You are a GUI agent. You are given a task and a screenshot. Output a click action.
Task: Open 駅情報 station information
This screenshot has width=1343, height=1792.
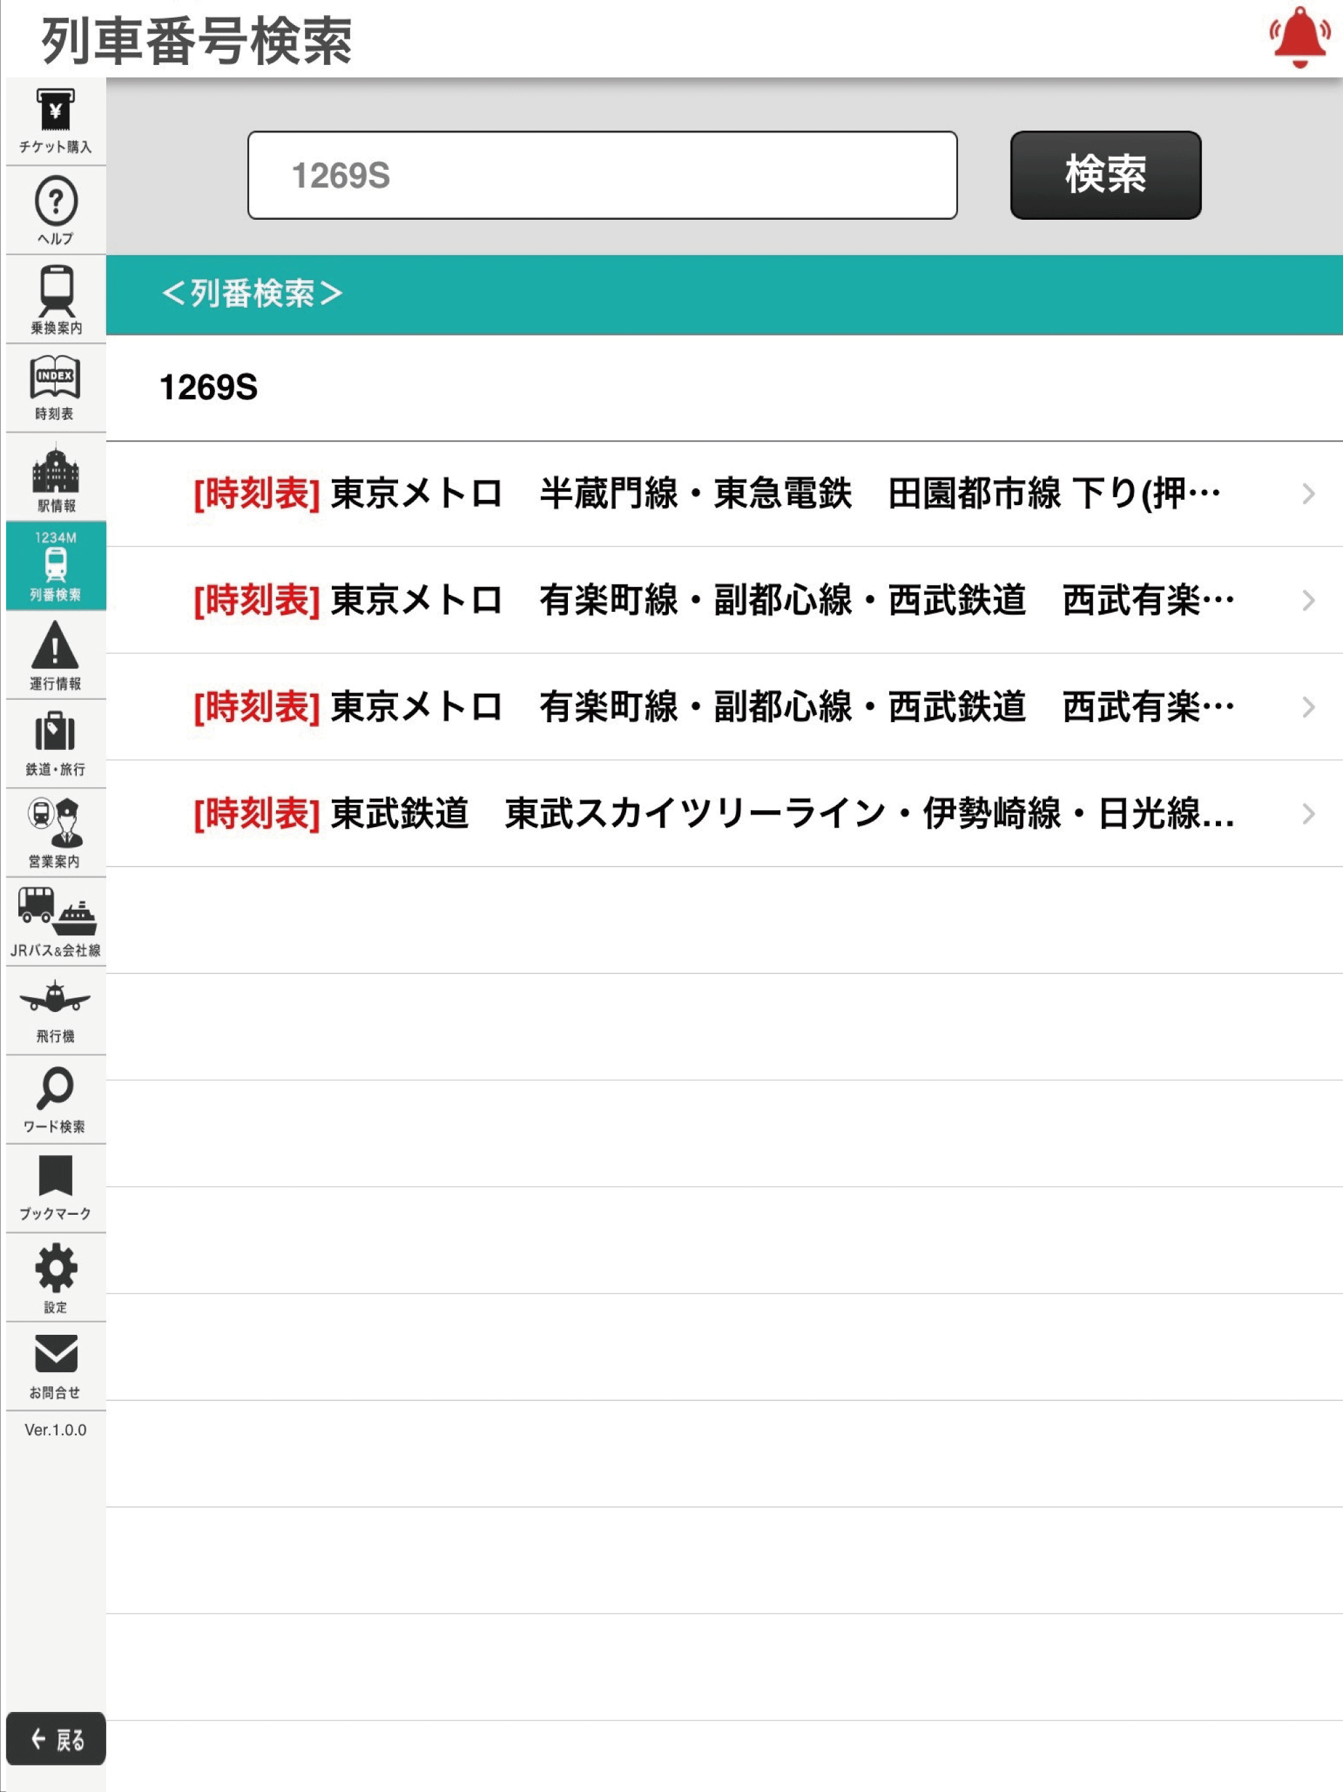[x=55, y=477]
